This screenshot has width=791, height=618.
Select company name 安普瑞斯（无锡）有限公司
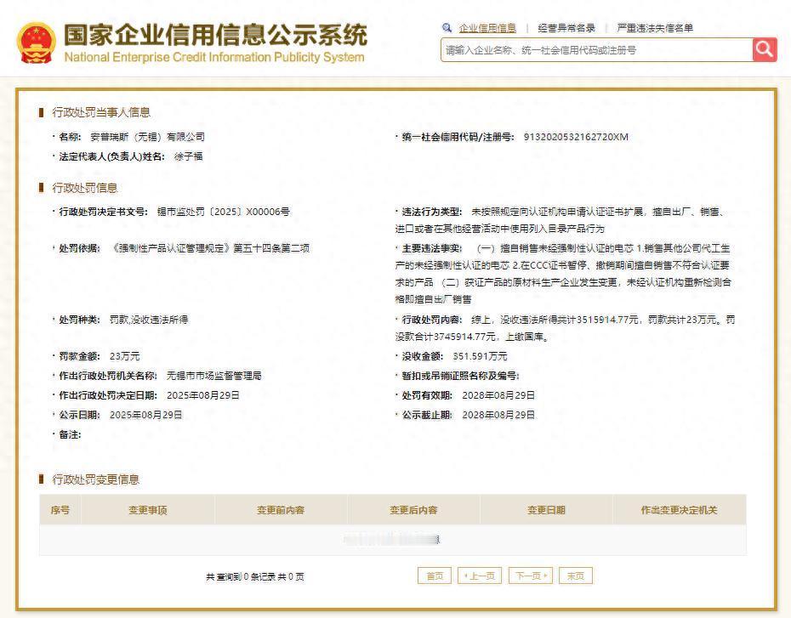(147, 137)
